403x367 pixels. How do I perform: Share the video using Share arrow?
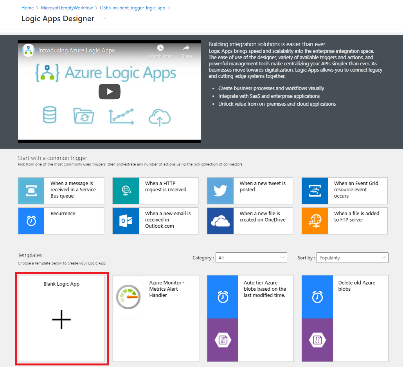pos(186,48)
